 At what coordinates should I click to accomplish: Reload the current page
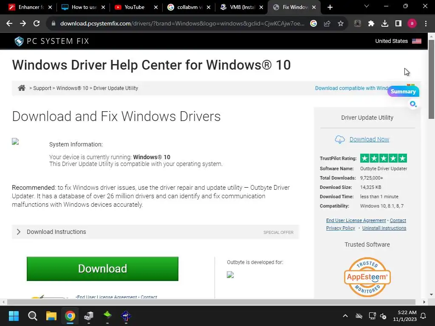pyautogui.click(x=37, y=24)
